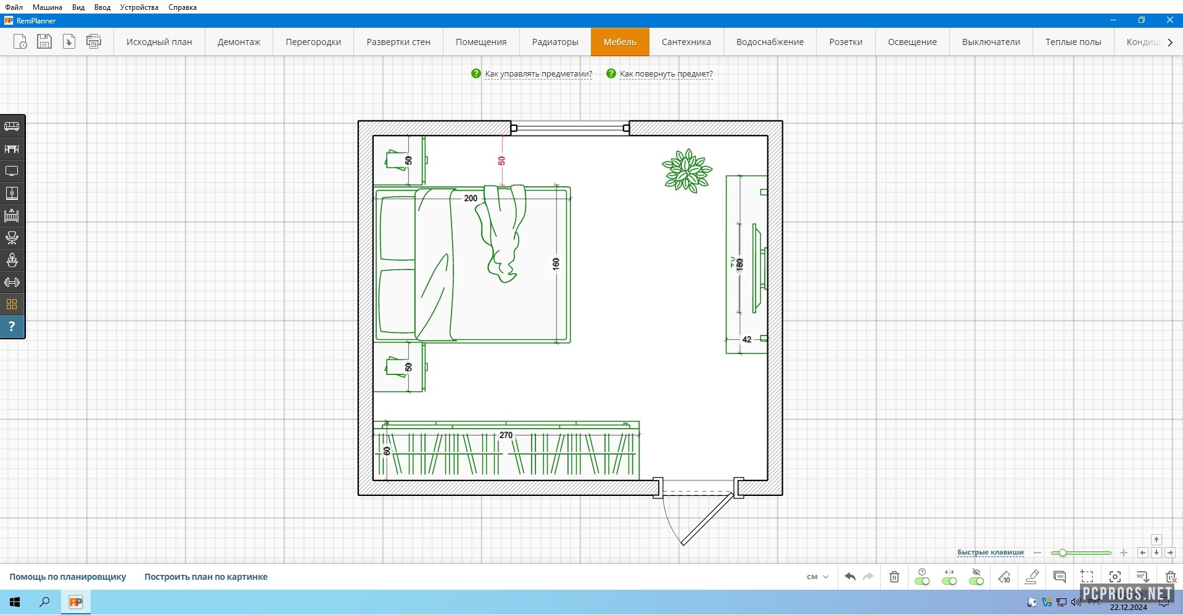Screen dimensions: 1183x615
Task: Switch to the Перегородки tab
Action: click(x=313, y=42)
